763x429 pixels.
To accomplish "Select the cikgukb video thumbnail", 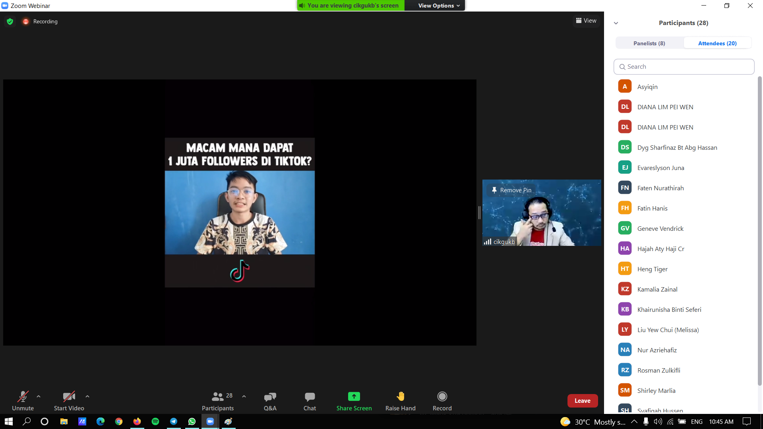I will (x=542, y=213).
